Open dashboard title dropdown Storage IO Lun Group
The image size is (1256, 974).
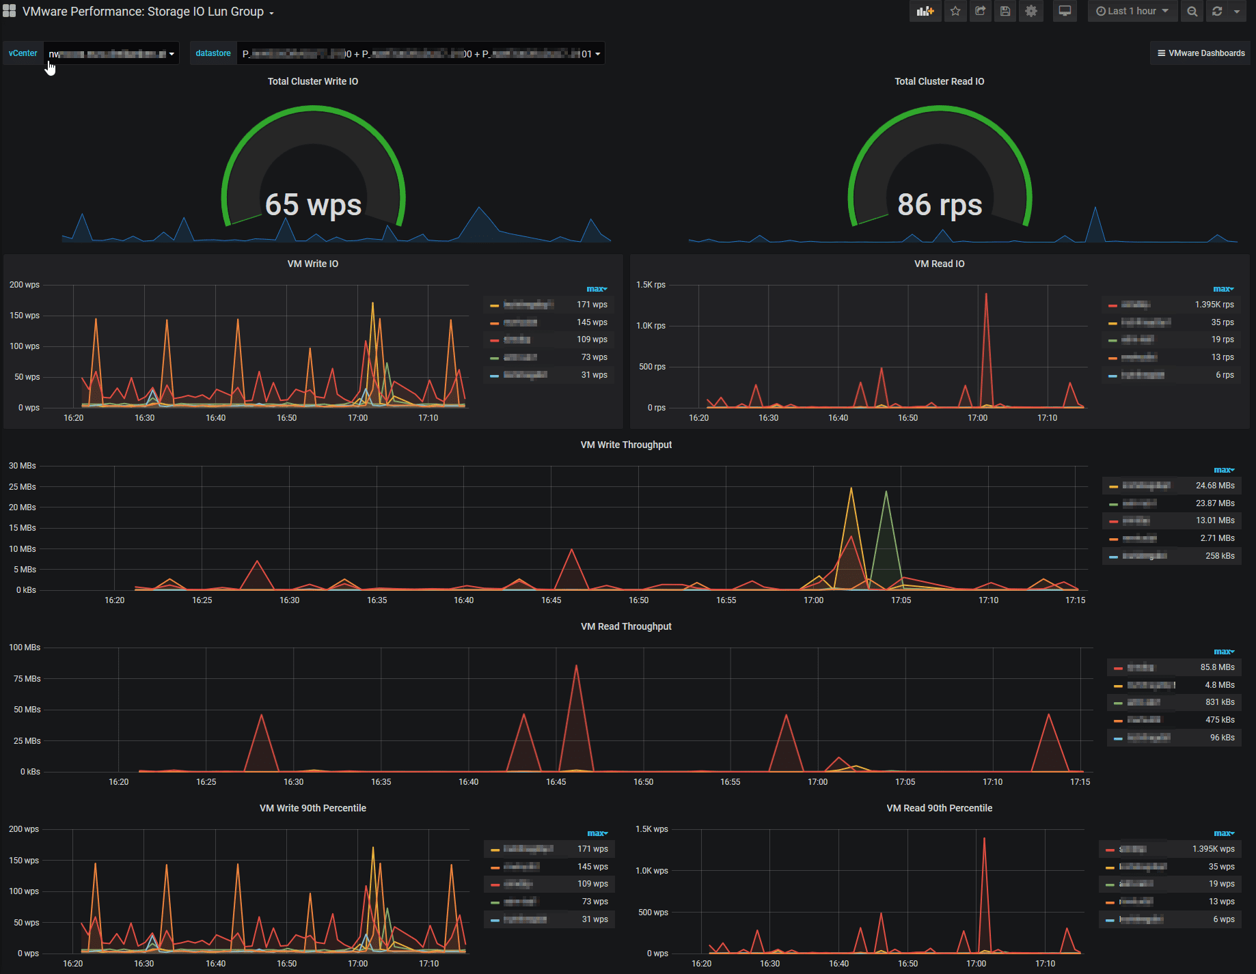pyautogui.click(x=148, y=12)
